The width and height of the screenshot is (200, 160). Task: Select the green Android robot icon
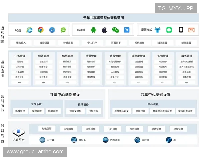point(93,30)
